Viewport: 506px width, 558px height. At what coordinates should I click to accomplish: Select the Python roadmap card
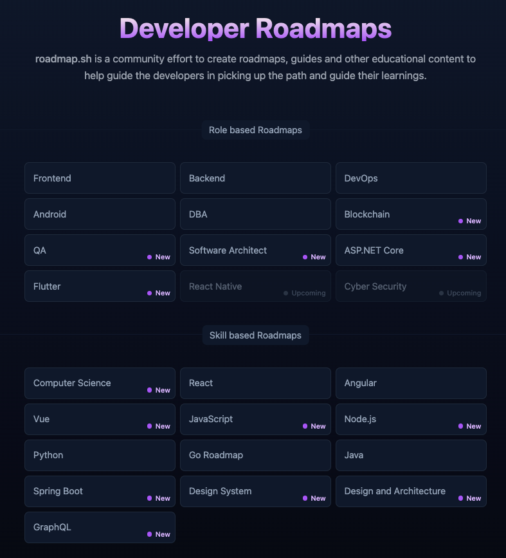100,455
